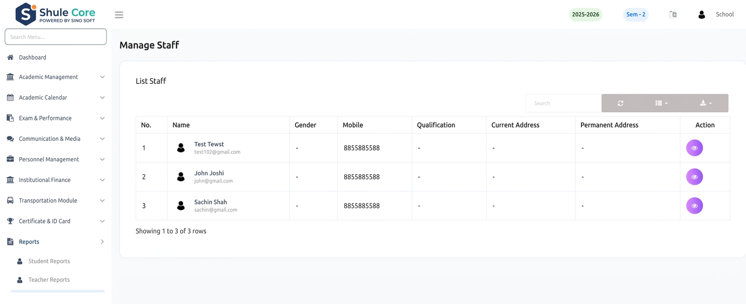Select the Sem - 2 semester badge

pyautogui.click(x=636, y=14)
